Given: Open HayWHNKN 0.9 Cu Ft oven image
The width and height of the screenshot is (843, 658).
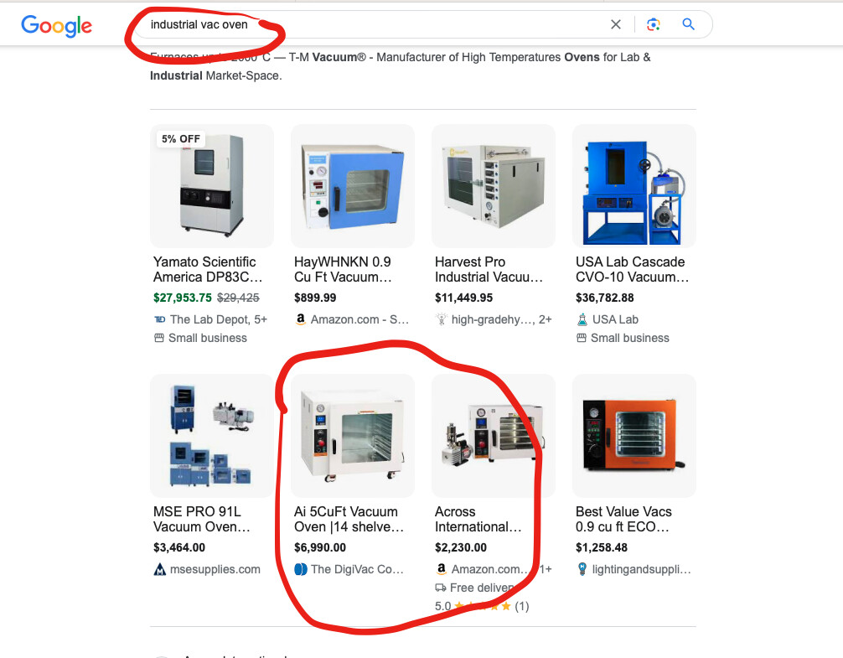Looking at the screenshot, I should coord(353,186).
